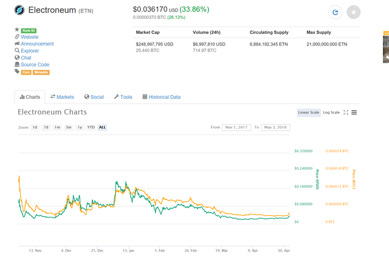Image resolution: width=389 pixels, height=257 pixels.
Task: Click the 0.00000370 BTC price text
Action: (x=150, y=18)
